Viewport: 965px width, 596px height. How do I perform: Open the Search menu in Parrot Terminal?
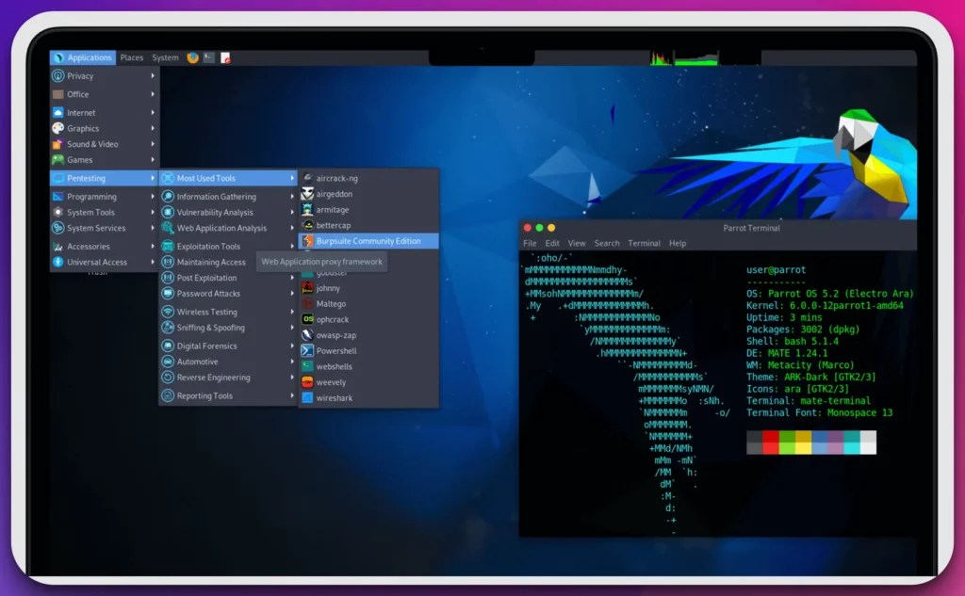coord(606,242)
